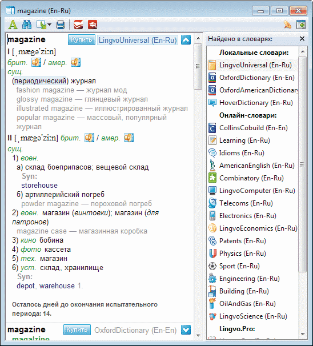This screenshot has height=346, width=313.
Task: Open dropdown arrow beside save-card toolbar icon
Action: (x=49, y=25)
